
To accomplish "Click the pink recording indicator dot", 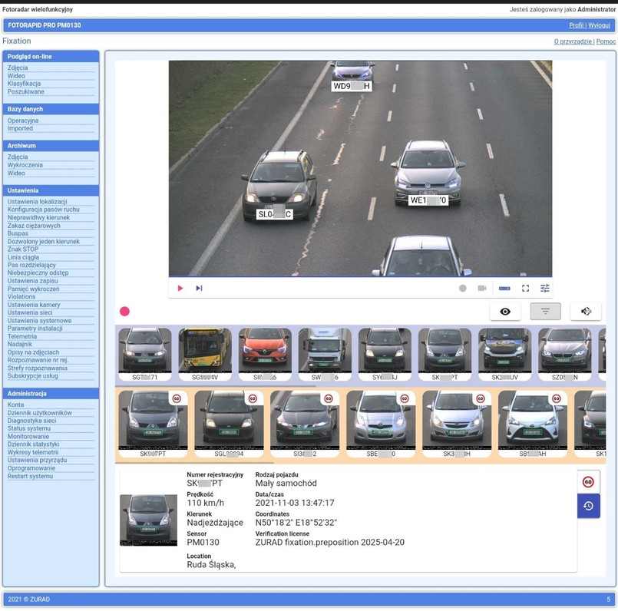I will [124, 312].
